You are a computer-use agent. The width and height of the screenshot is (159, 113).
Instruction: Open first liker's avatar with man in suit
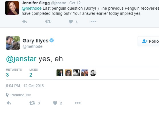point(60,73)
